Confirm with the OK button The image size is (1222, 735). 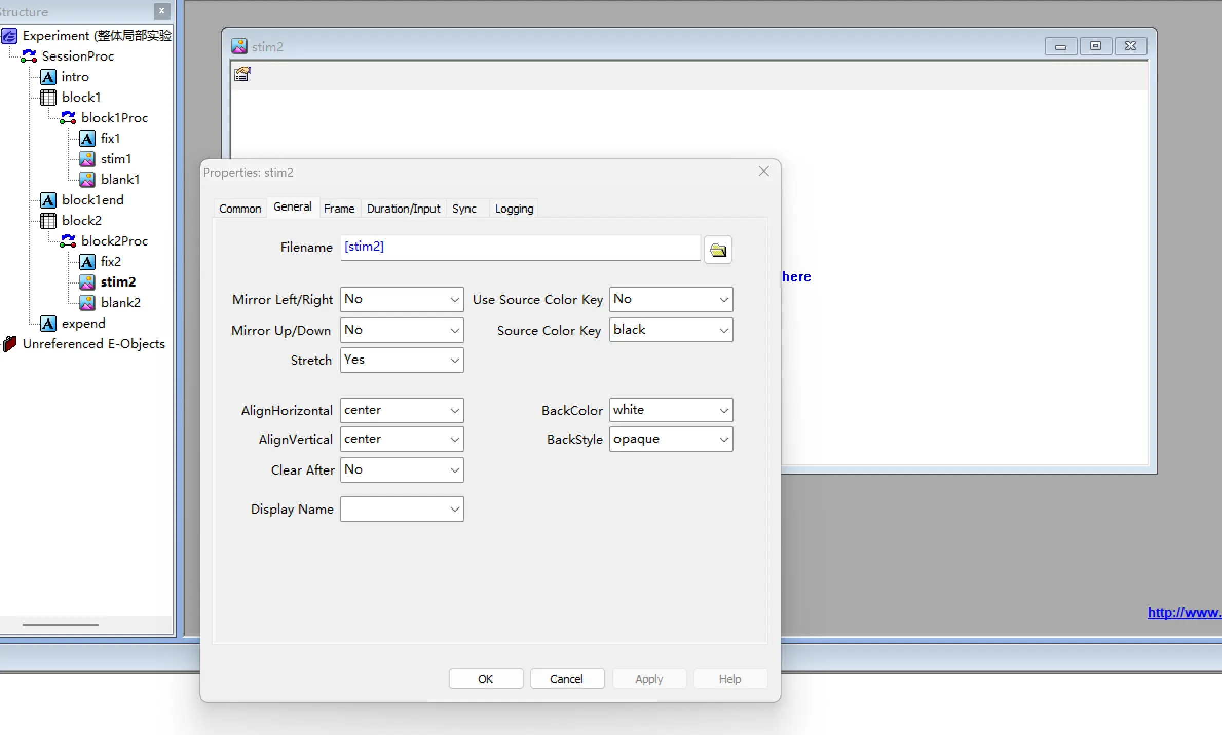486,679
